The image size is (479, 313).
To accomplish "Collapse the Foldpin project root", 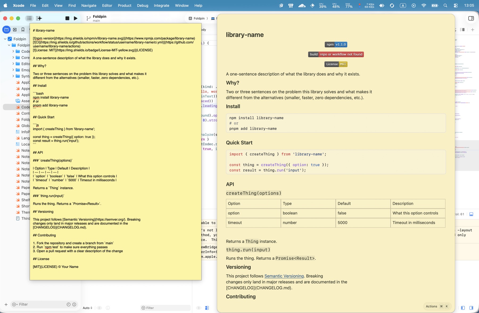I will (x=5, y=39).
